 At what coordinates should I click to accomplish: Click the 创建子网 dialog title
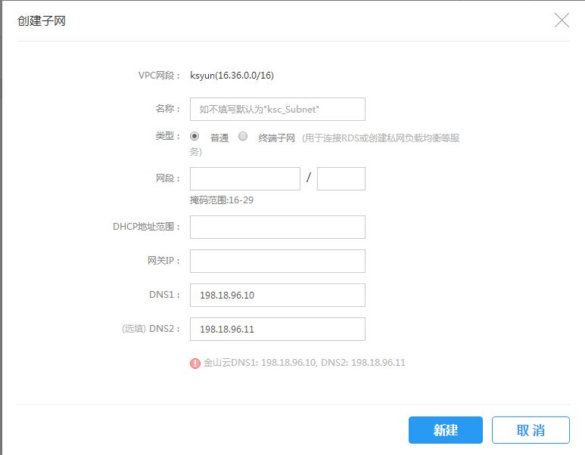[x=42, y=20]
